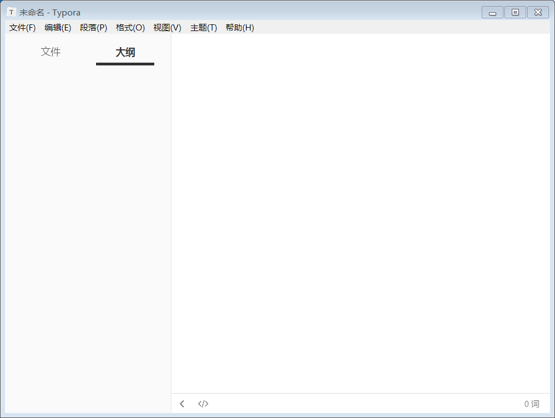The height and width of the screenshot is (418, 555).
Task: Open the 段落(P) menu
Action: click(94, 28)
